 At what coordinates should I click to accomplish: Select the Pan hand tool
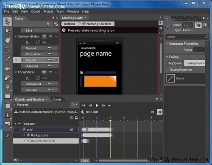point(7,41)
